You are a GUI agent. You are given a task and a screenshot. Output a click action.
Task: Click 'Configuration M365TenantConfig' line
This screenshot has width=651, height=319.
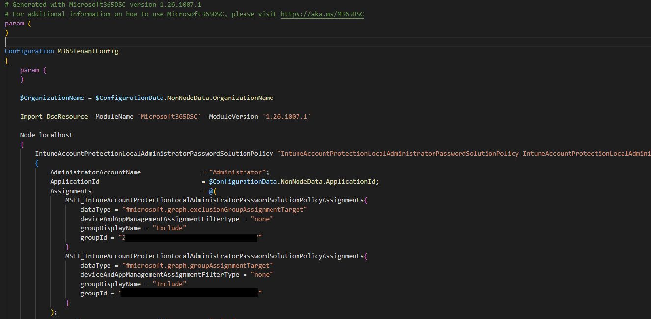pyautogui.click(x=61, y=51)
